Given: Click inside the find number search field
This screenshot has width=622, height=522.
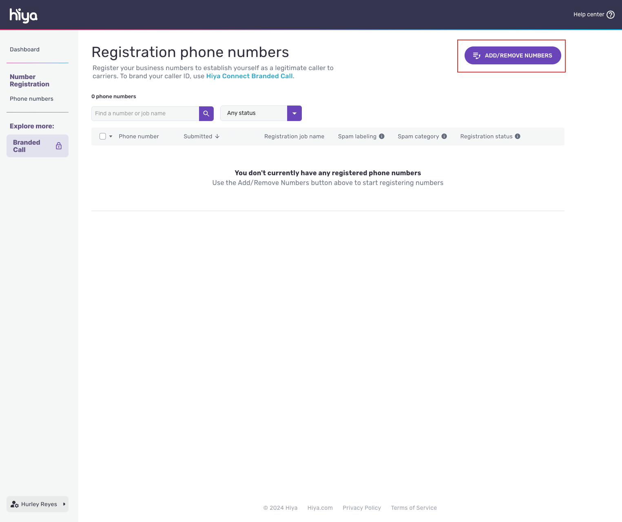Looking at the screenshot, I should [145, 113].
